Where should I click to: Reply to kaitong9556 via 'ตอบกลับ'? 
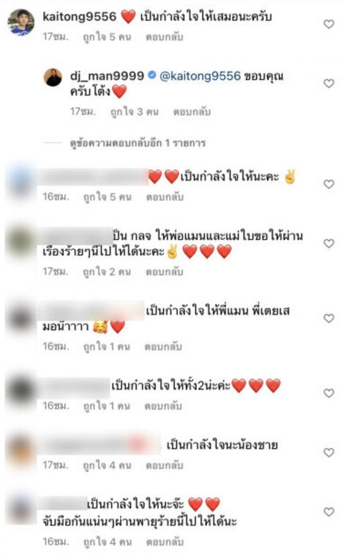coord(164,37)
